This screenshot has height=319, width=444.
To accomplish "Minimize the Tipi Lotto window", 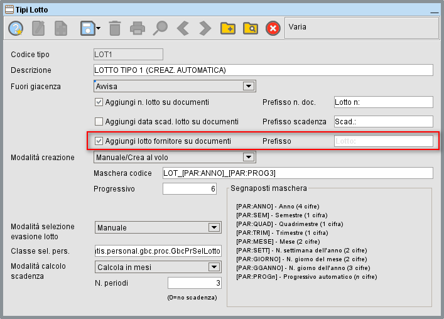I will (x=434, y=11).
